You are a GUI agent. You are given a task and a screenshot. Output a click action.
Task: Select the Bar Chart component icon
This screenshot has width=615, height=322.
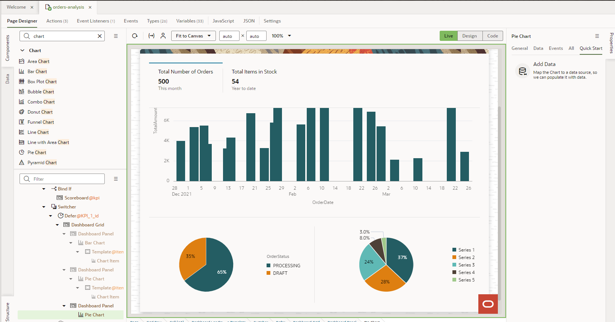tap(22, 71)
